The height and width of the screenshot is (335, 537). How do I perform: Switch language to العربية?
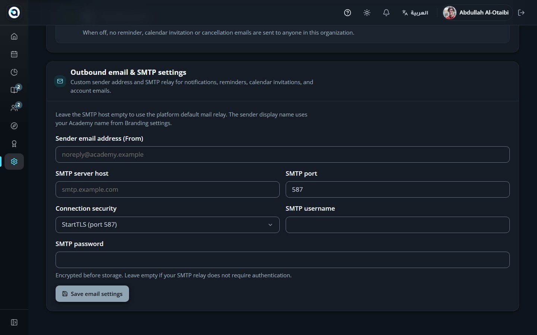pos(415,13)
